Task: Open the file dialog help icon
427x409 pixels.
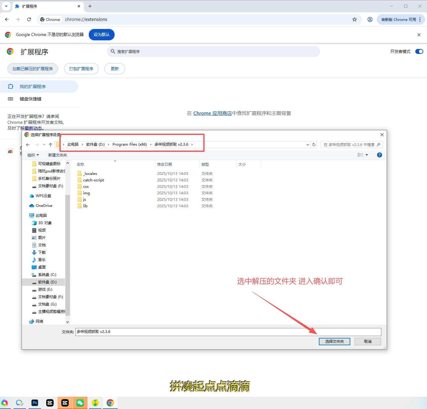Action: (380, 155)
